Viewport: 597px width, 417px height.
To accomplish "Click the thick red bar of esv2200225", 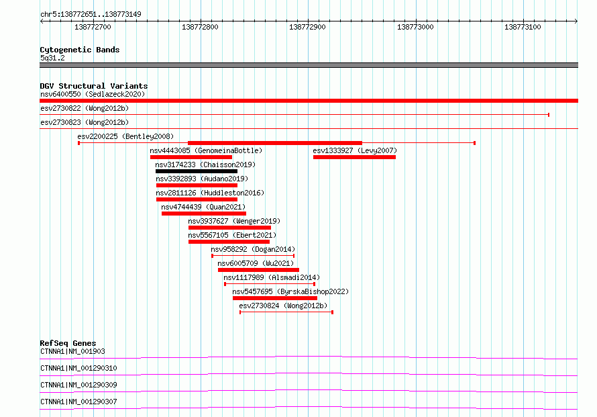I will [275, 143].
